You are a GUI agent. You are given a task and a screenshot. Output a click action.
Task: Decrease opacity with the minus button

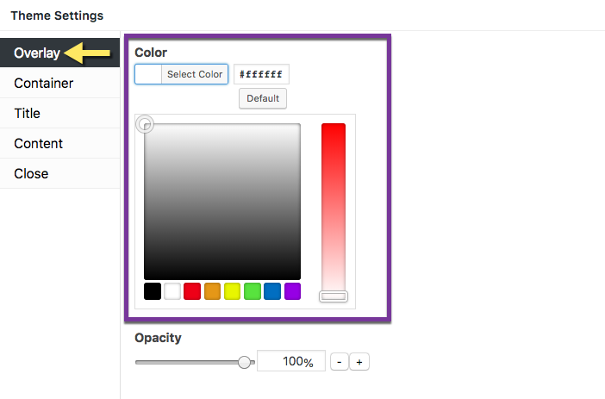pos(340,362)
